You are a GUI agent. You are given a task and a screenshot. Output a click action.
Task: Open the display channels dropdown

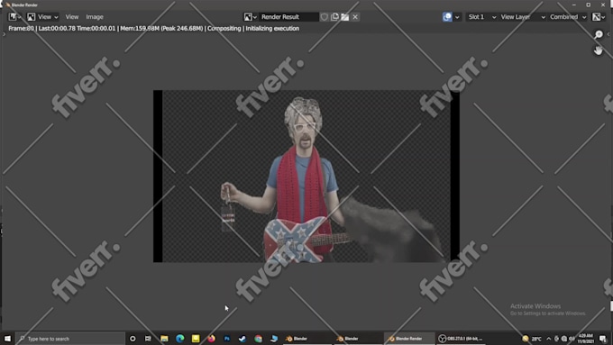pyautogui.click(x=599, y=17)
